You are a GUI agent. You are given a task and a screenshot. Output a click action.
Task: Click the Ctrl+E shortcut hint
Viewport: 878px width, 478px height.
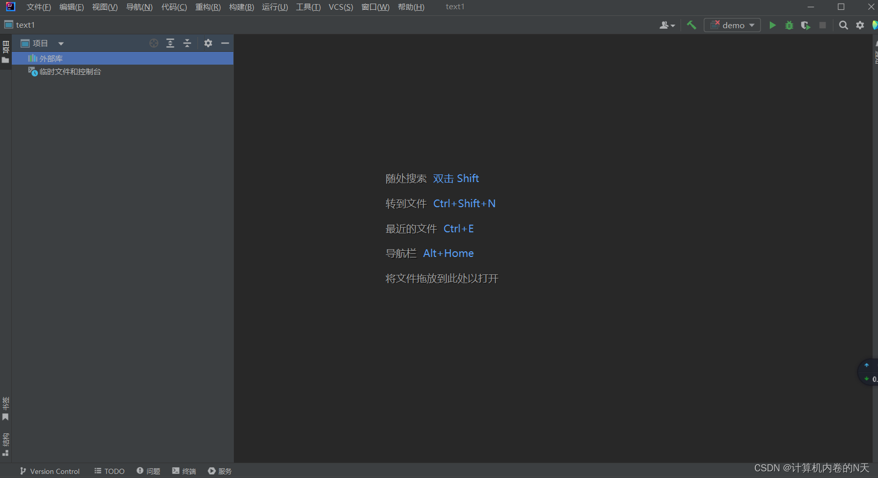pyautogui.click(x=458, y=229)
